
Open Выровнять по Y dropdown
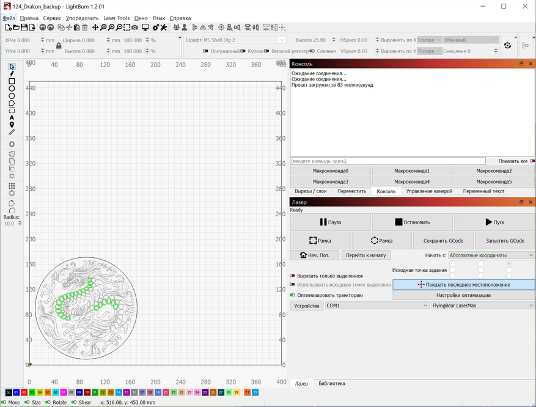coord(430,51)
